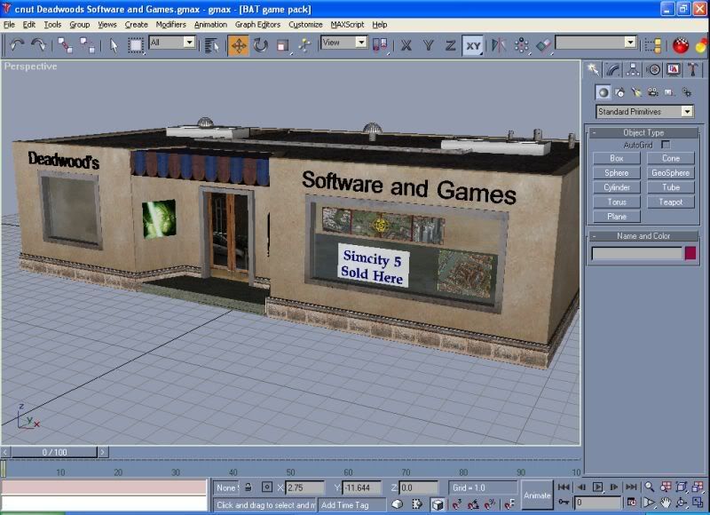
Task: Click the object color swatch
Action: (690, 253)
